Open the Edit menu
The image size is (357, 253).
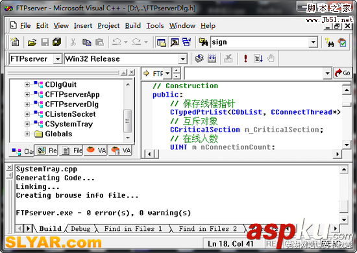pyautogui.click(x=42, y=26)
